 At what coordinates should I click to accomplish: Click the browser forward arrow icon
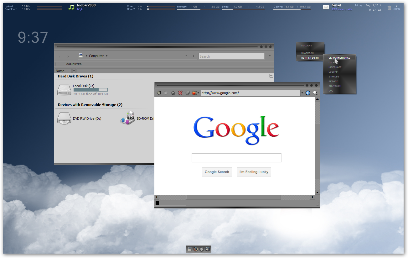(166, 93)
